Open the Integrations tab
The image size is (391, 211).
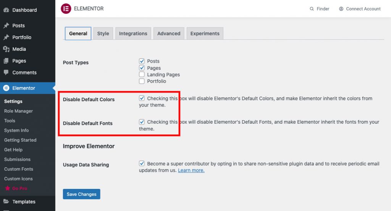pyautogui.click(x=133, y=33)
